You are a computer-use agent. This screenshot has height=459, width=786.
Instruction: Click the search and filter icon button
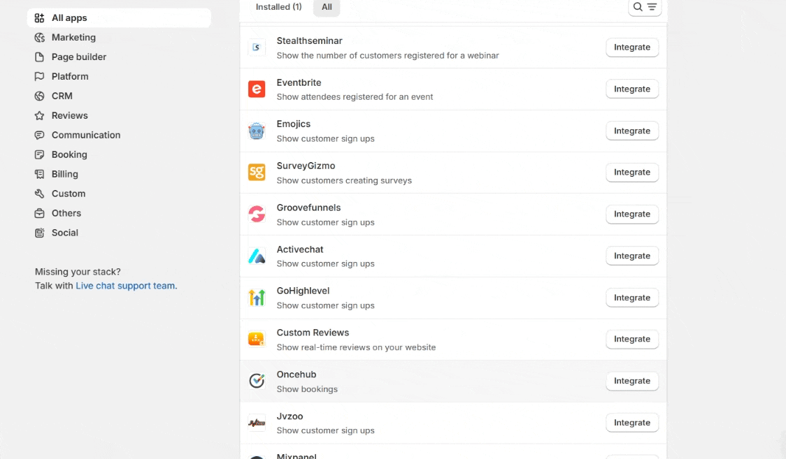point(644,7)
